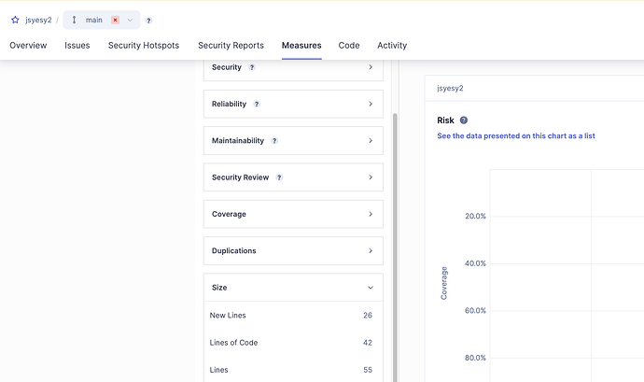Collapse the Size section chevron
Viewport: 644px width, 382px height.
tap(371, 288)
